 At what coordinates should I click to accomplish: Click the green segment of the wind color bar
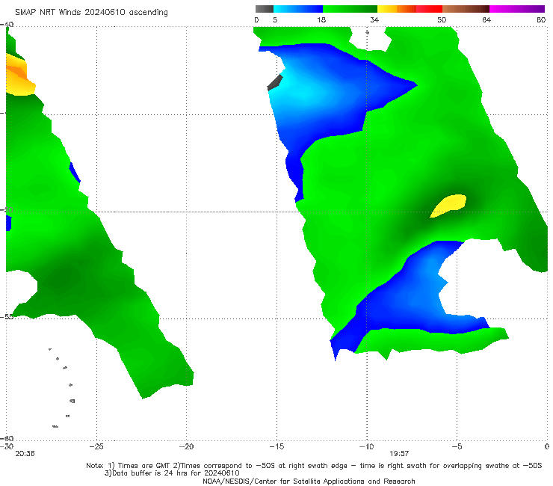[350, 9]
